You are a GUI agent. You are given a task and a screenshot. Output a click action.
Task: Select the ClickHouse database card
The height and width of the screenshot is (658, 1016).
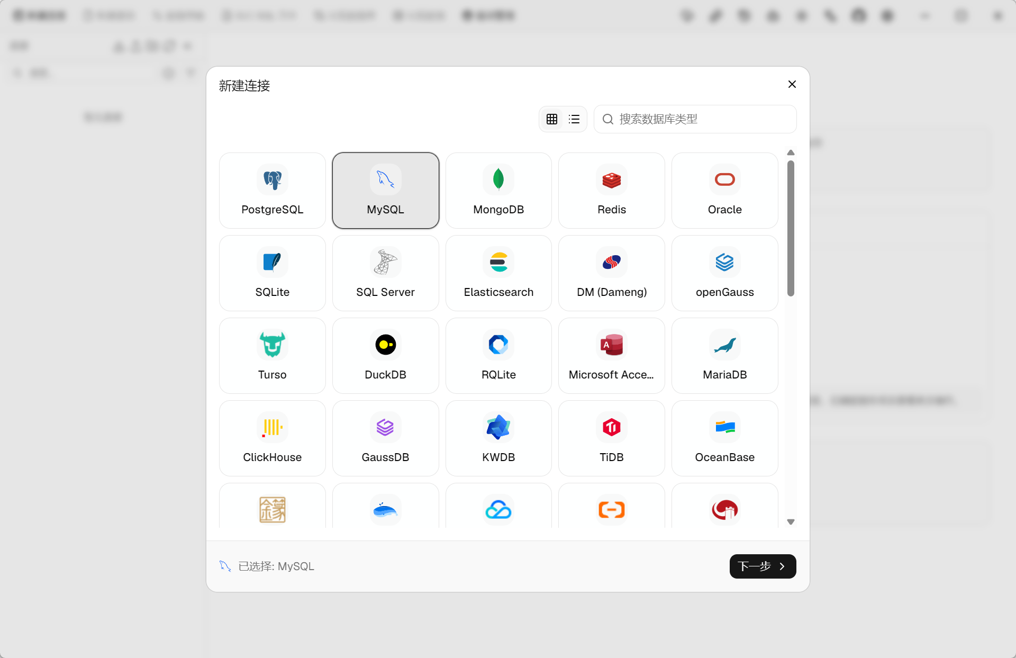273,438
